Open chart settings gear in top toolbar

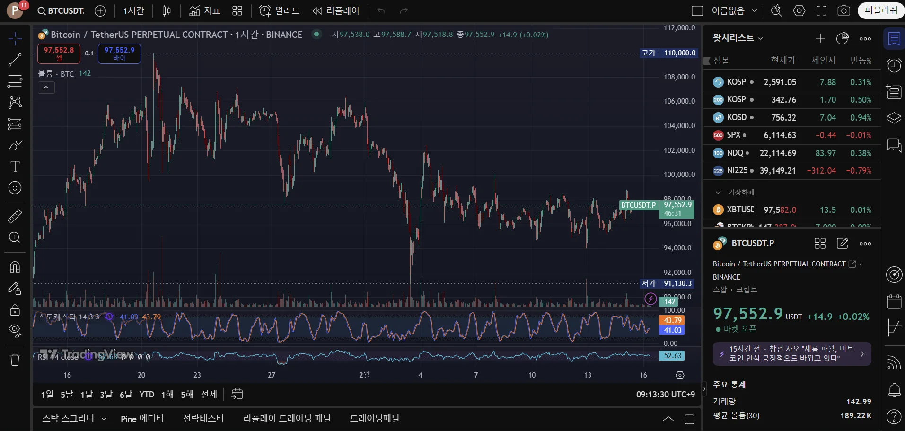799,10
